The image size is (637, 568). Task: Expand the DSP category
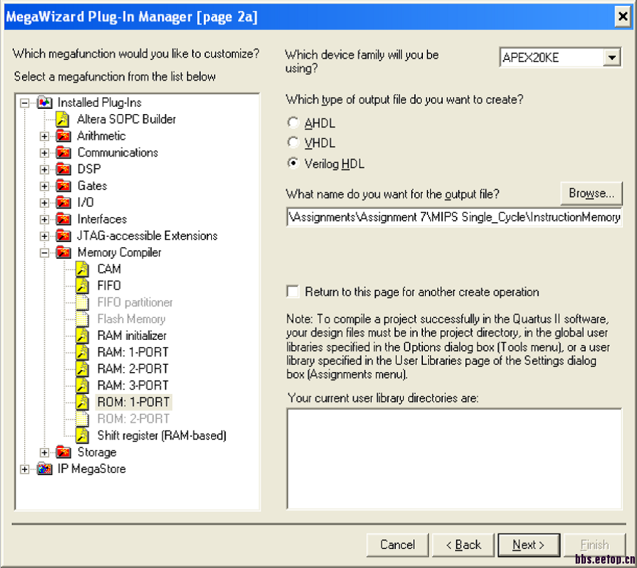coord(45,170)
